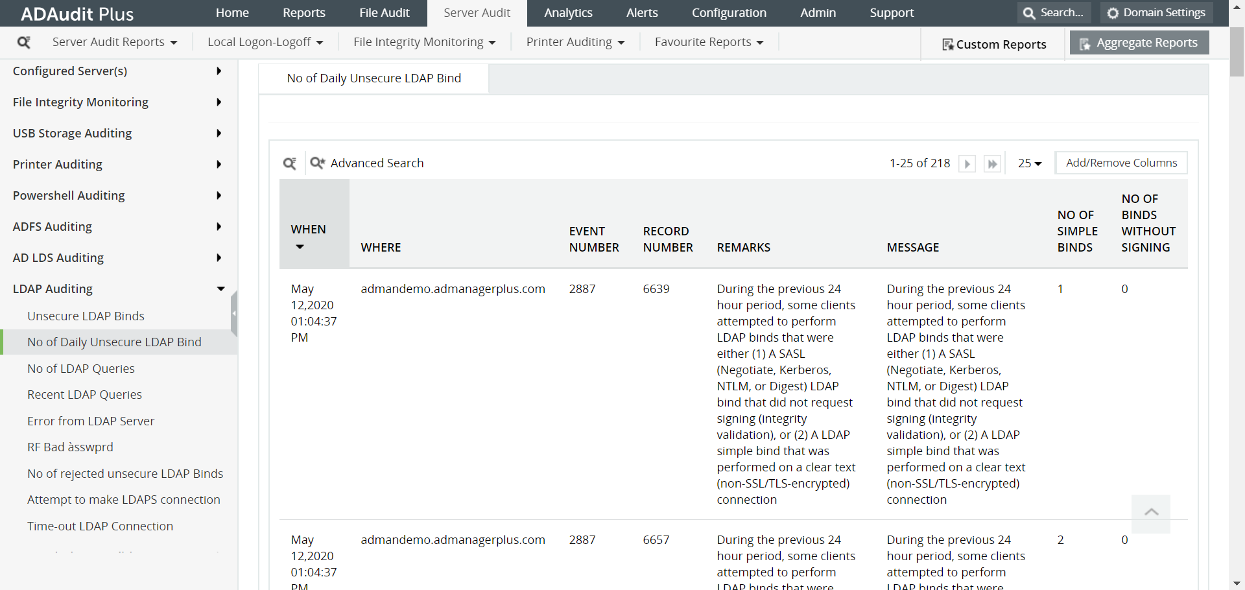Expand Printer Auditing in the sidebar
The width and height of the screenshot is (1245, 590).
click(x=119, y=164)
